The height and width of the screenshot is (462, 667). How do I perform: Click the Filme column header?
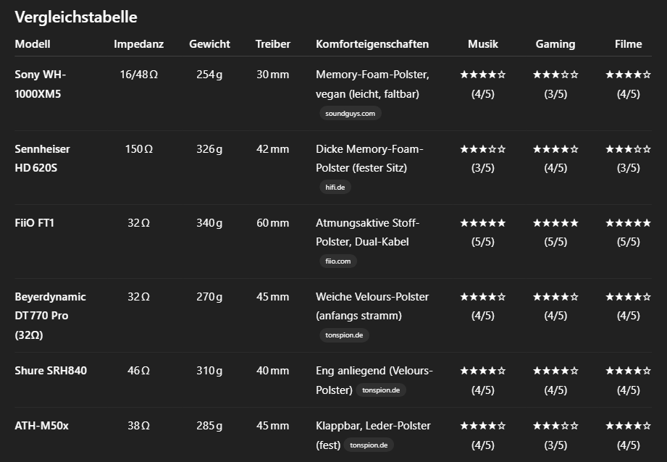(629, 44)
